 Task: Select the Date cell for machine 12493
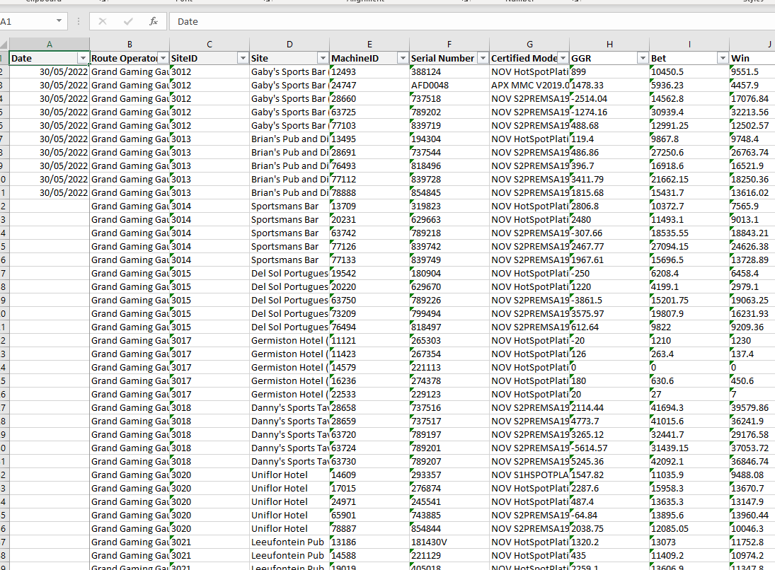point(50,71)
